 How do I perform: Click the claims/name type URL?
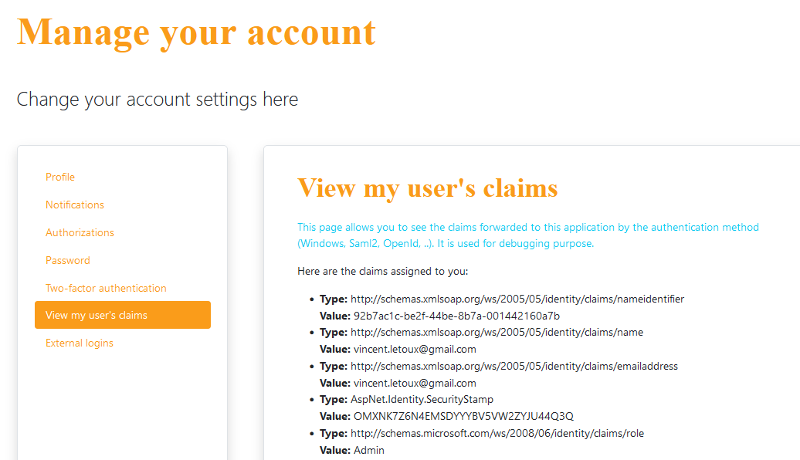pyautogui.click(x=497, y=333)
